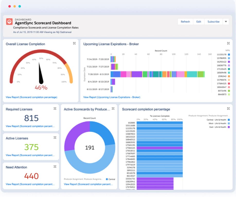Open View Report (Upcoming License Expirations - Broker)
Image resolution: width=236 pixels, height=197 pixels.
point(112,97)
